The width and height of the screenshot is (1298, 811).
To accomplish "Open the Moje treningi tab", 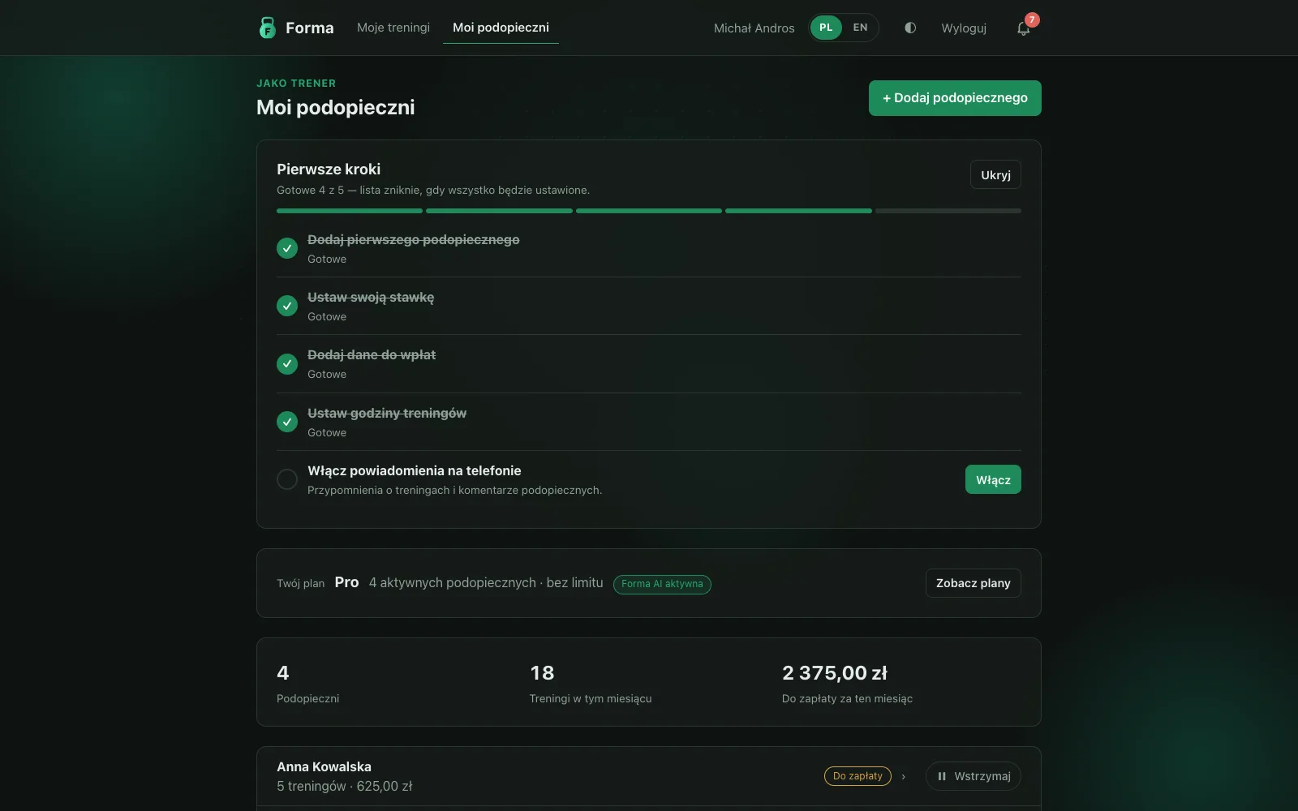I will [x=393, y=28].
